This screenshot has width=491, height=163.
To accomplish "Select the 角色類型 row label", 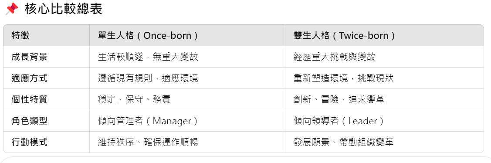I will point(30,121).
